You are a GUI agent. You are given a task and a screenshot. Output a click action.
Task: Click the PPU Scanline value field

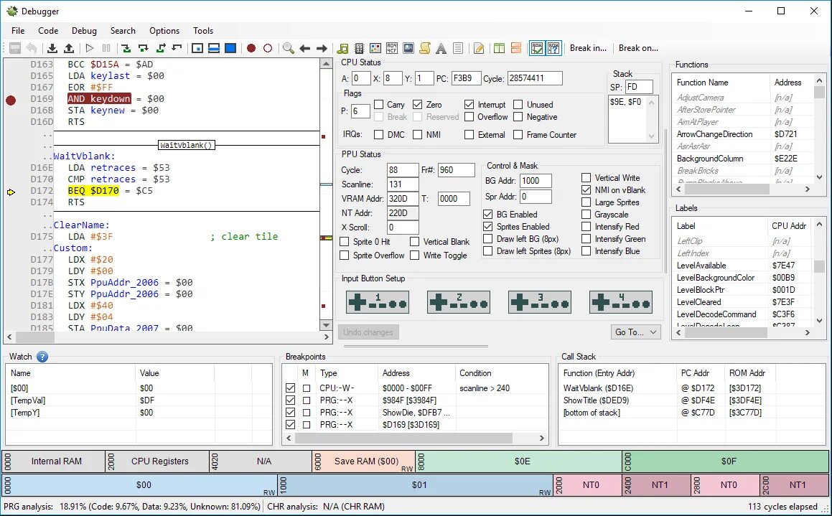pos(403,184)
